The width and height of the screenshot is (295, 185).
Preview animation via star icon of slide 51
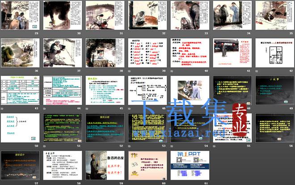44,146
